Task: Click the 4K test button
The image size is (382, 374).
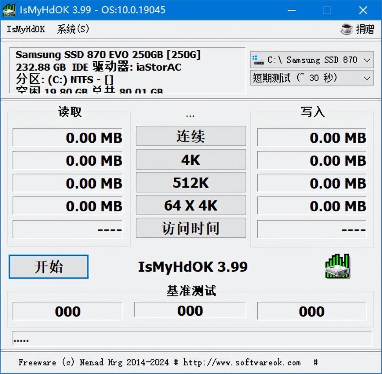Action: (191, 159)
